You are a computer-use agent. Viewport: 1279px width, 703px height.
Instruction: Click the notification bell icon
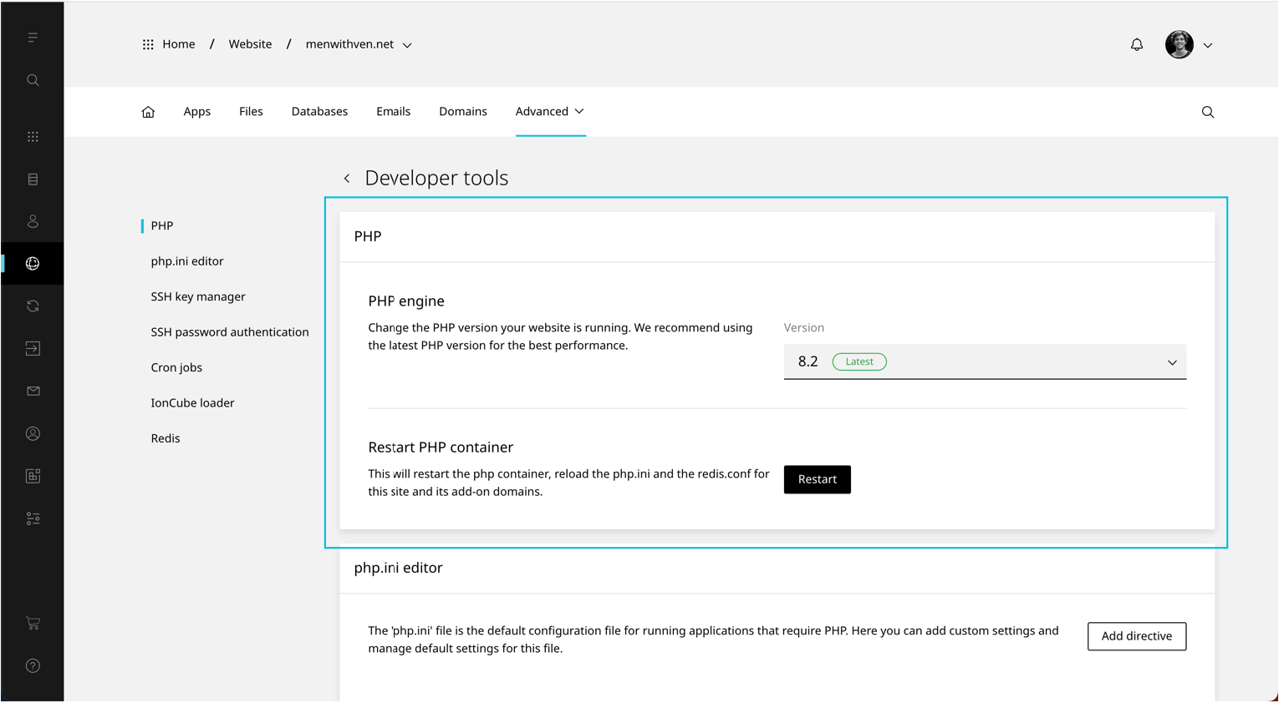tap(1136, 45)
